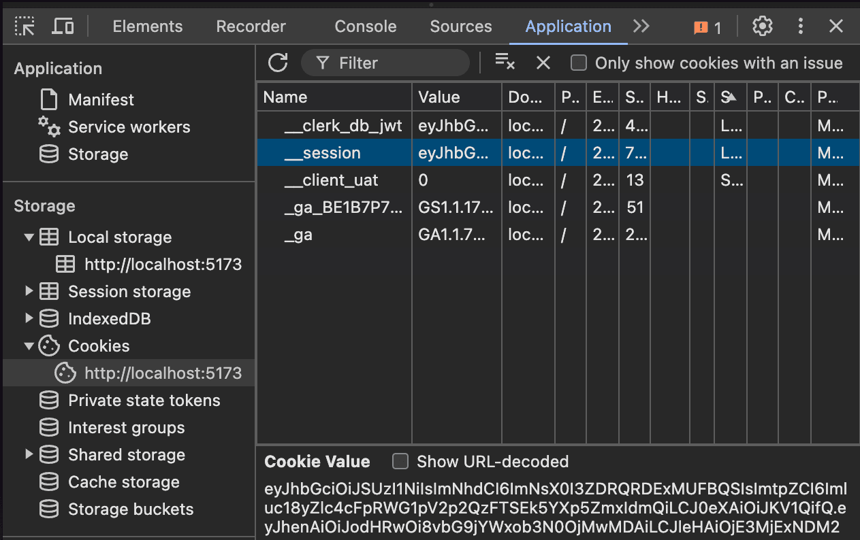
Task: Open Service workers in the sidebar
Action: point(129,127)
